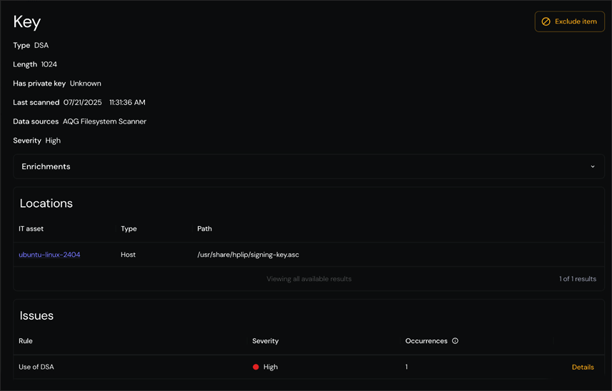Click the Locations heading

point(46,203)
